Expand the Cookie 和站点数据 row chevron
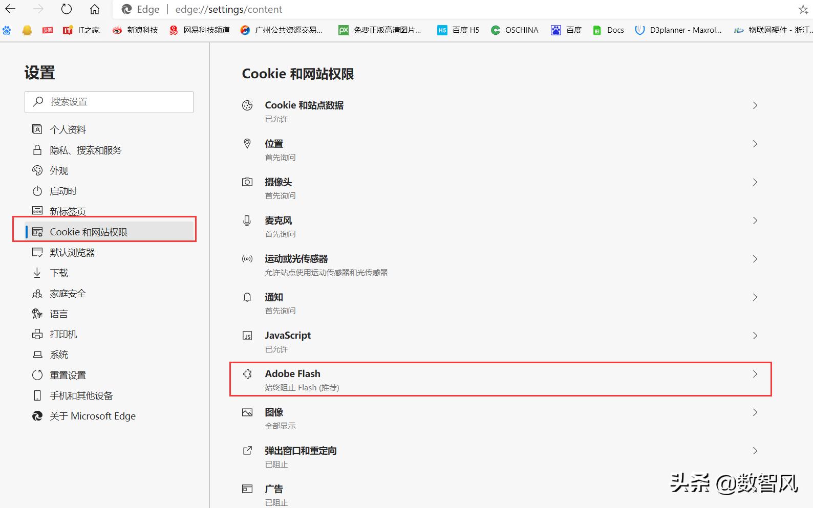This screenshot has height=508, width=813. (x=755, y=105)
